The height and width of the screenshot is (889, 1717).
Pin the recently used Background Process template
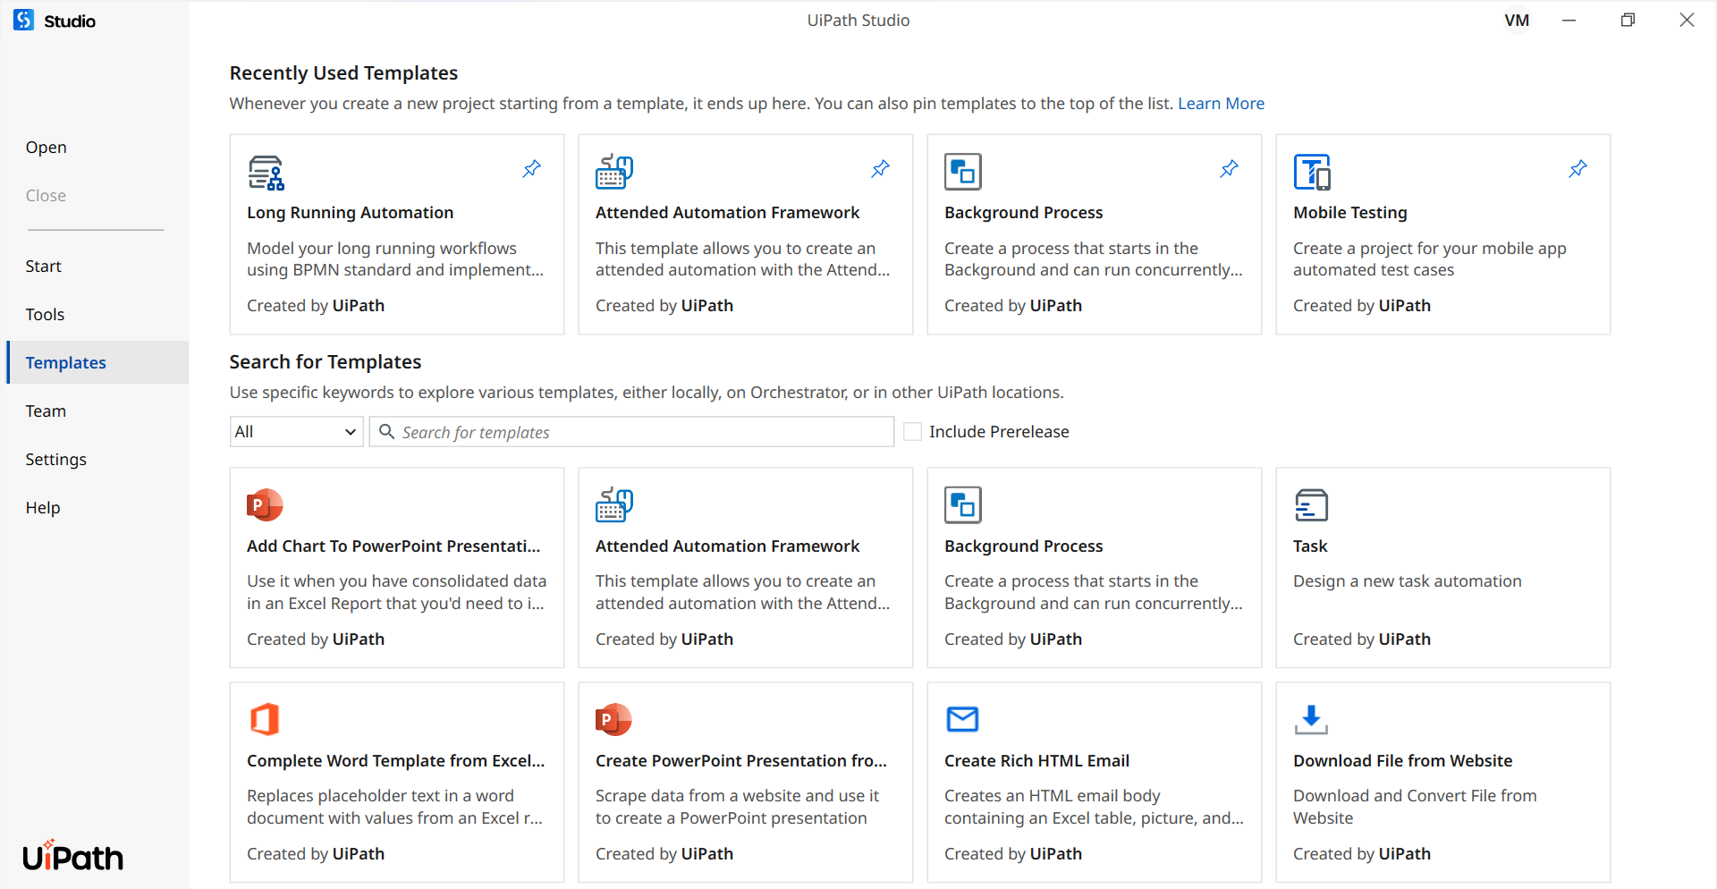point(1229,169)
